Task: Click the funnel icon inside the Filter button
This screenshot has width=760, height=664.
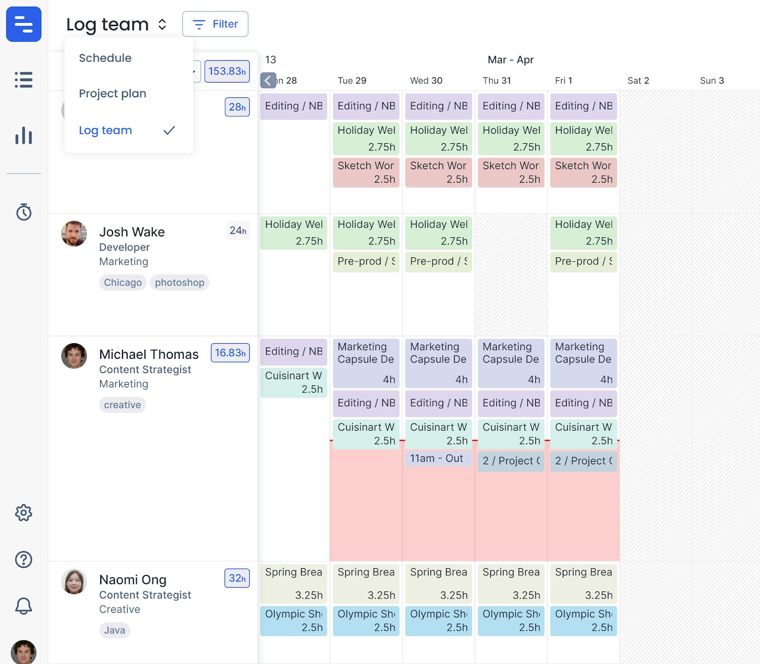Action: click(199, 24)
